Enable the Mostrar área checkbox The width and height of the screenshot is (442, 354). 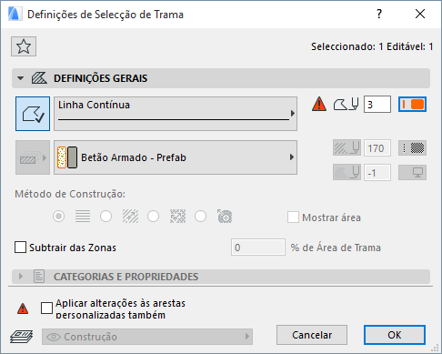[x=293, y=217]
